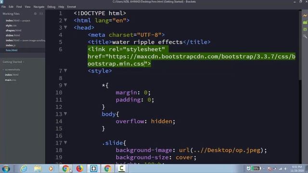Open the Navigate menu
Viewport: 308px width, 173px height.
[39, 7]
